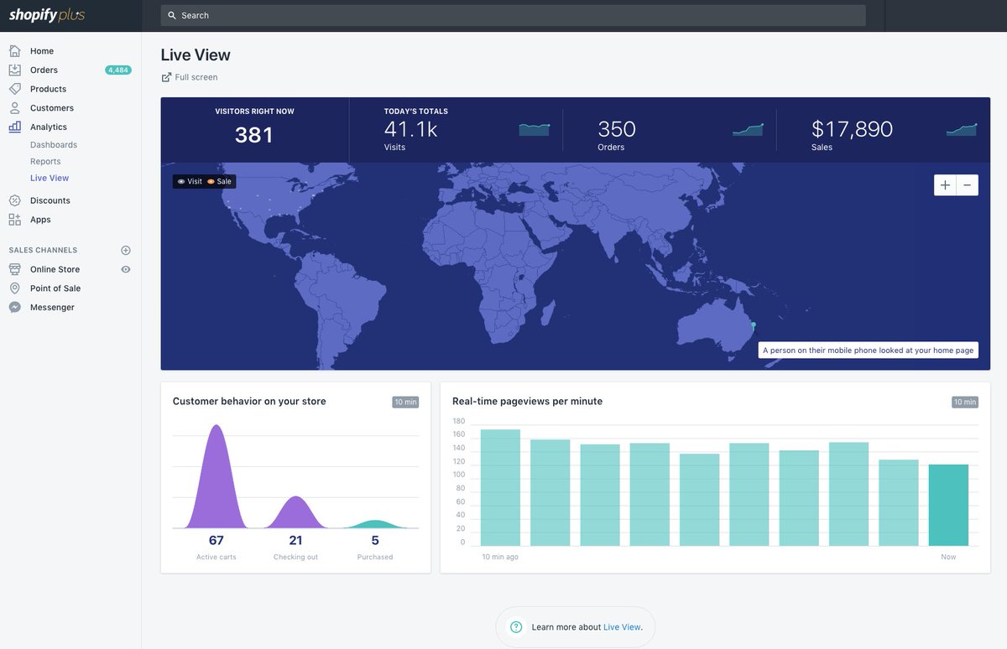Click the Products tag icon
Viewport: 1007px width, 649px height.
tap(14, 89)
